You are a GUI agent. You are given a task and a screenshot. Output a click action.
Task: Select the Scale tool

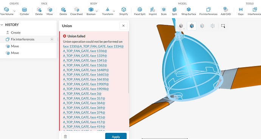tap(164, 11)
